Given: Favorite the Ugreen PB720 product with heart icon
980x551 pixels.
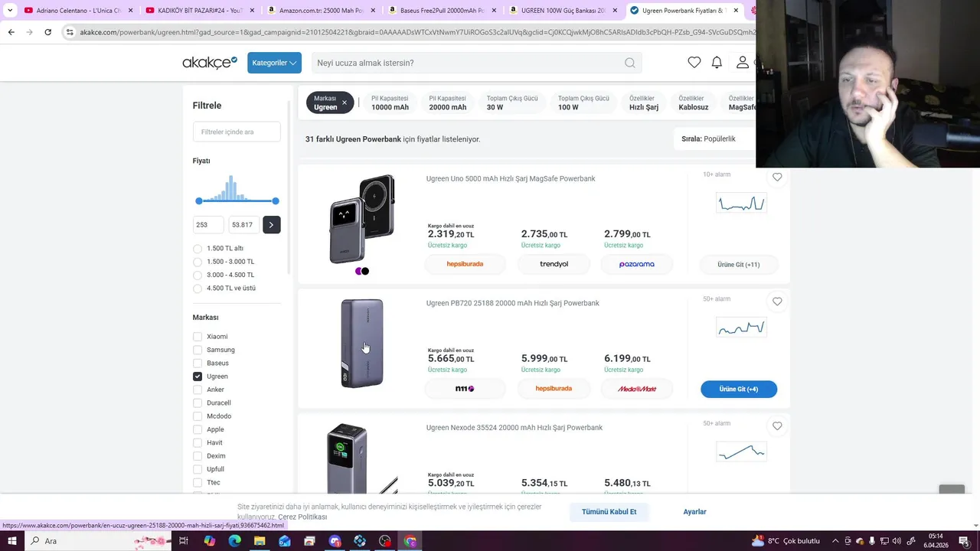Looking at the screenshot, I should [x=777, y=302].
